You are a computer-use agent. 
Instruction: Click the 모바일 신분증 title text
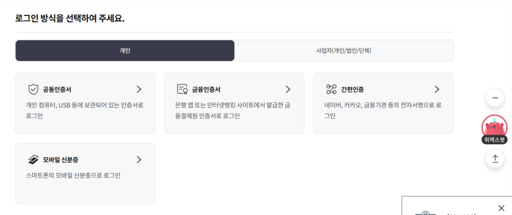click(60, 160)
